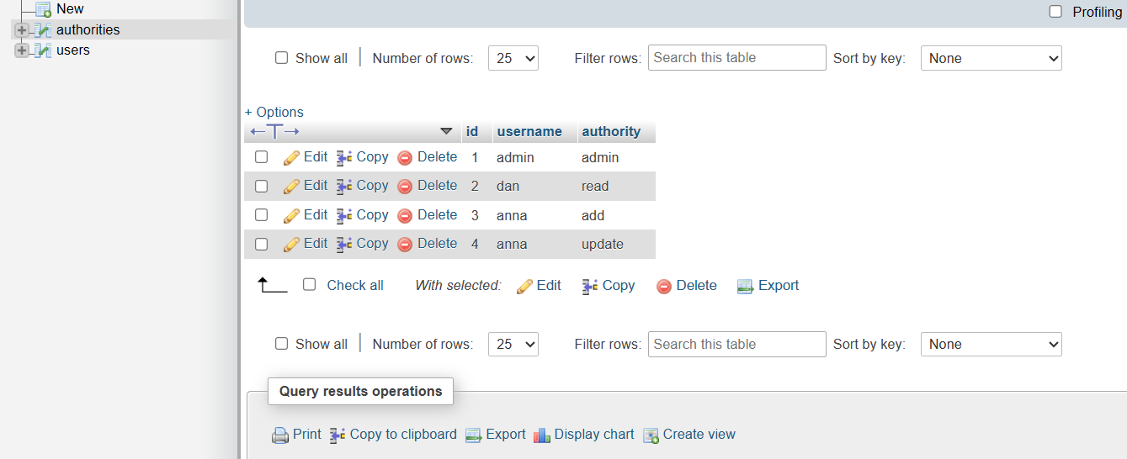The width and height of the screenshot is (1127, 459).
Task: Click the Display chart icon
Action: point(542,435)
